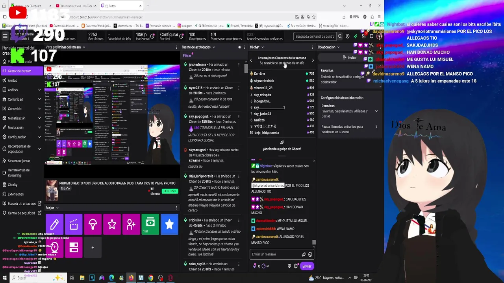Image resolution: width=504 pixels, height=283 pixels.
Task: Show previous leaderboard with left arrow
Action: (251, 61)
